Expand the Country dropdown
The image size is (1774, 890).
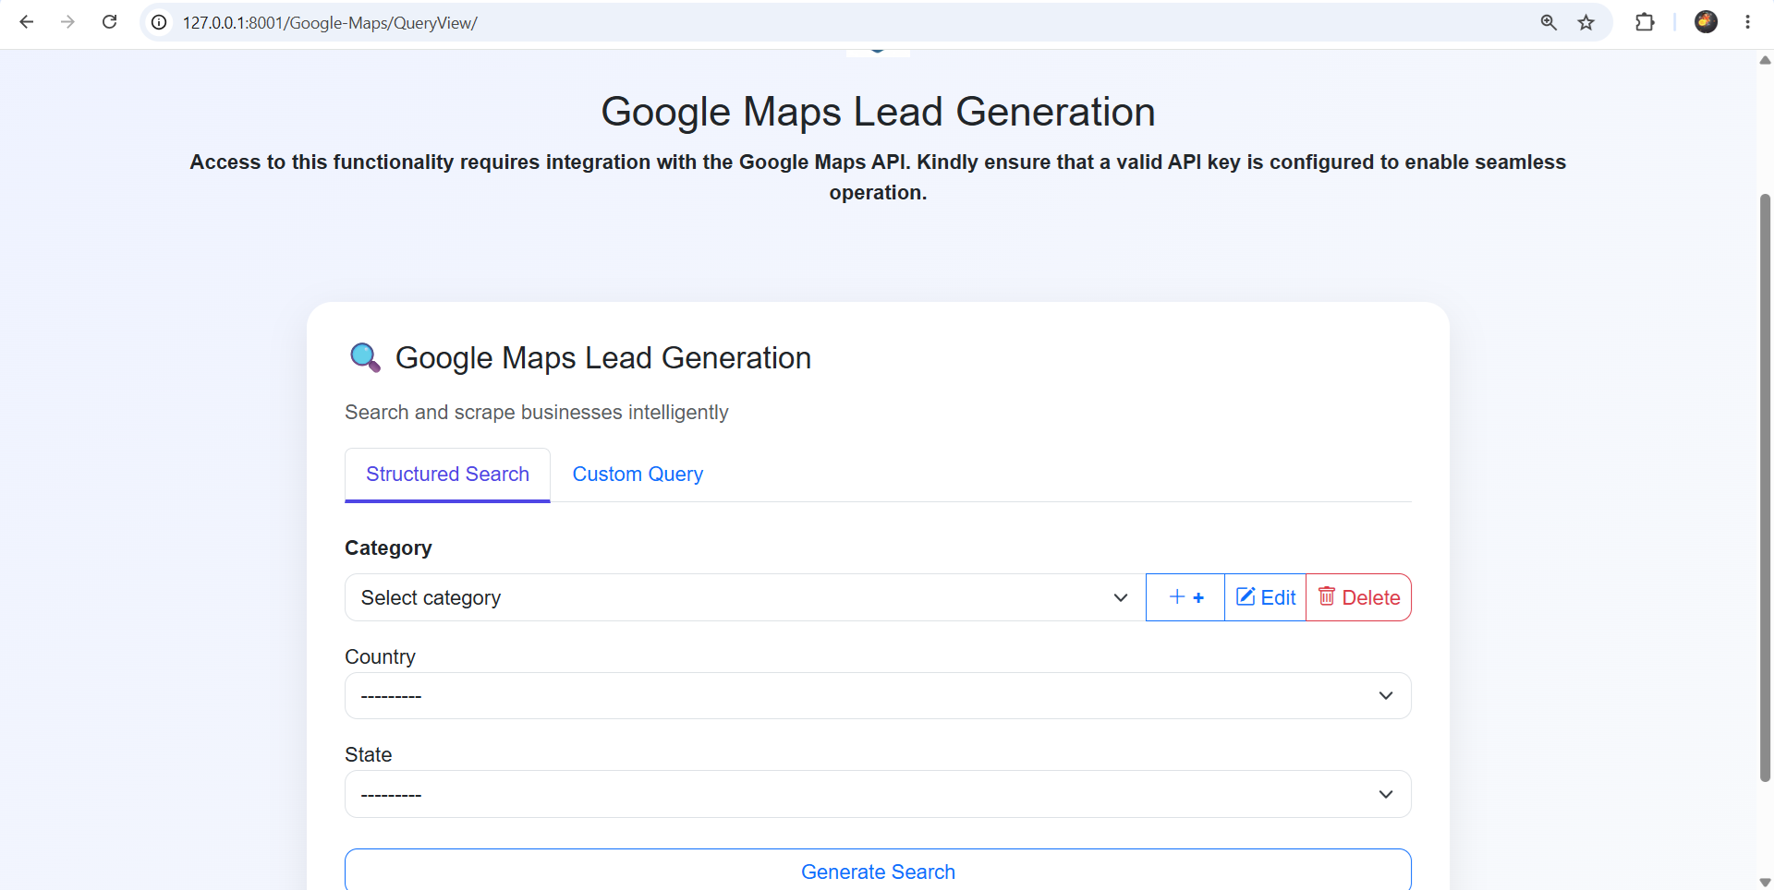878,696
